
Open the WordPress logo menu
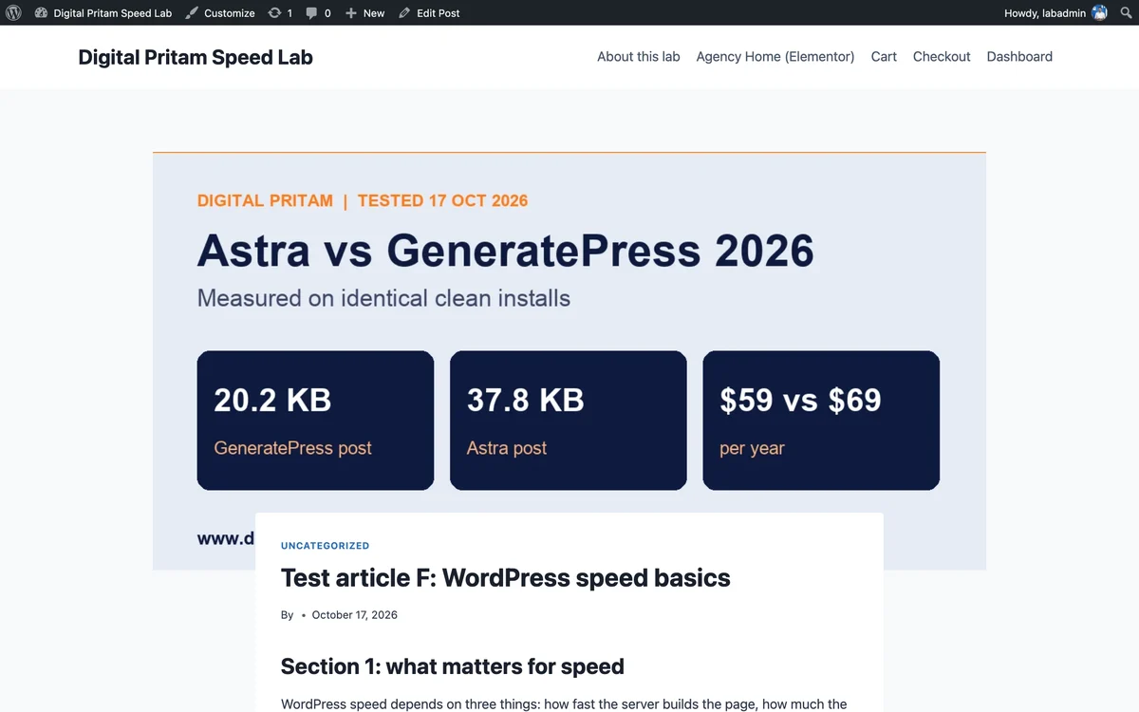[x=13, y=13]
